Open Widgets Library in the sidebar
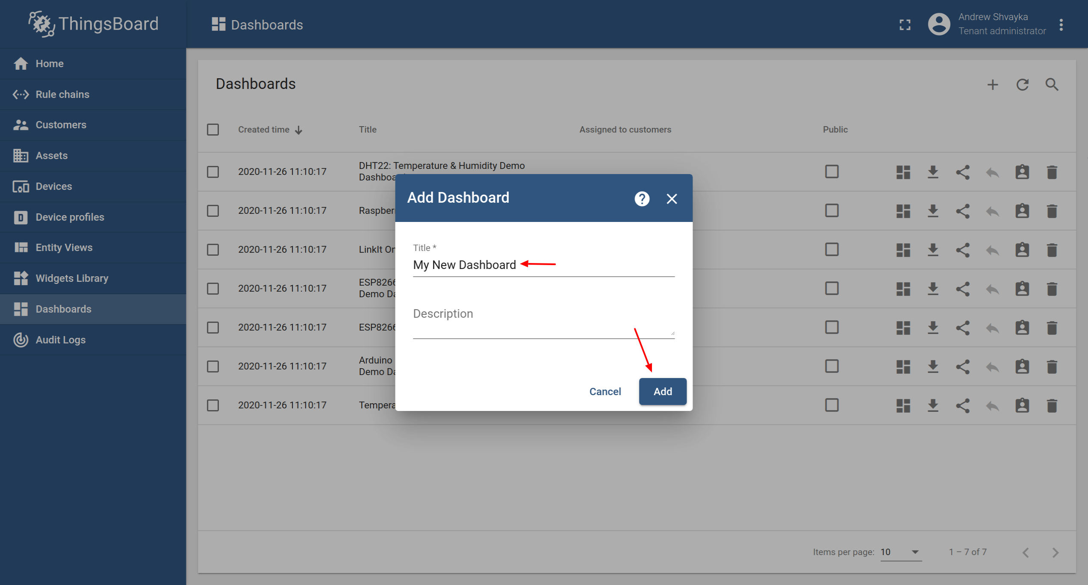The height and width of the screenshot is (585, 1088). coord(72,278)
